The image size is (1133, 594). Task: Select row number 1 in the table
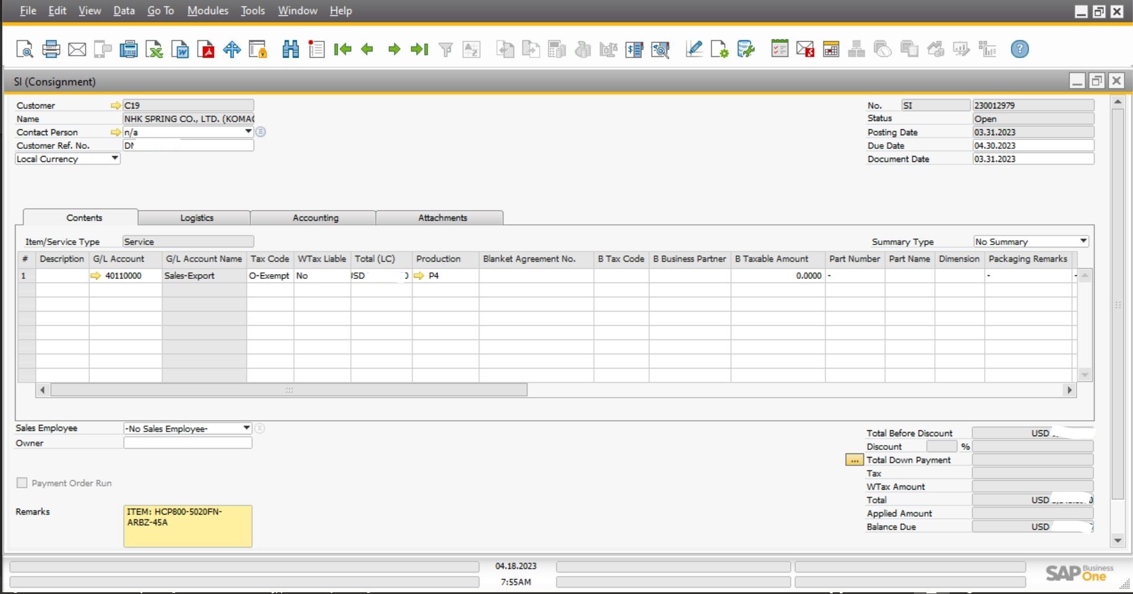[x=26, y=276]
